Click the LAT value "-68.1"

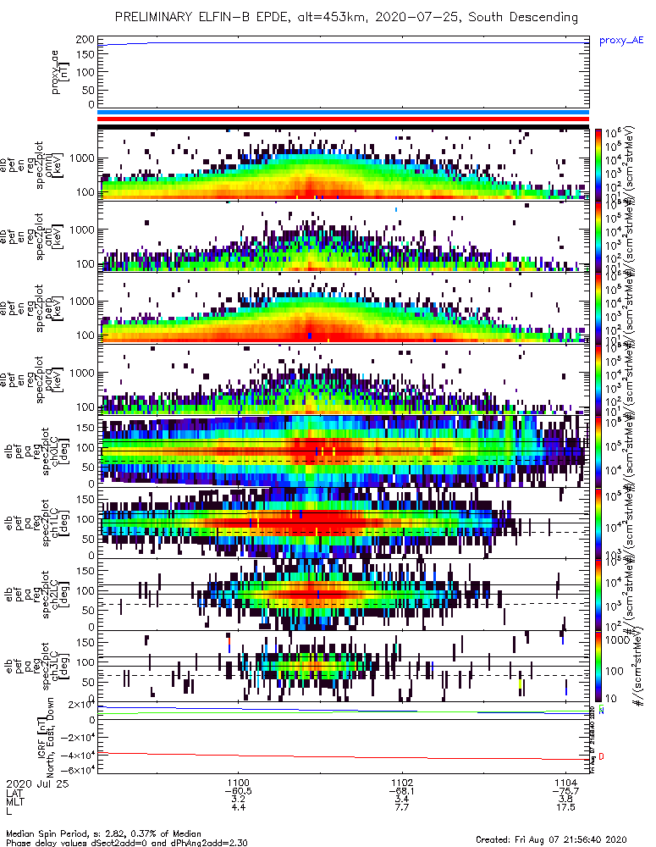[x=402, y=791]
